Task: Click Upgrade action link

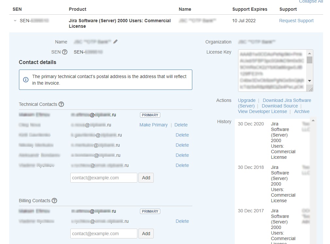Action: 247,100
